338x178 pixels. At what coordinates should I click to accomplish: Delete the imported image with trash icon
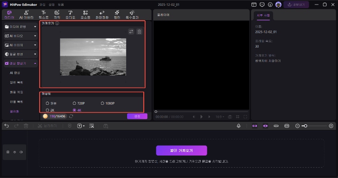click(x=139, y=31)
